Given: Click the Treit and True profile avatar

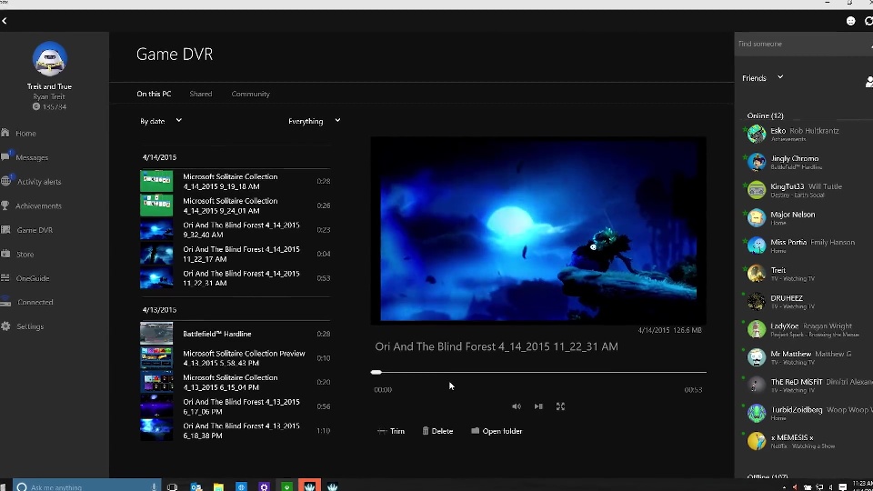Looking at the screenshot, I should pos(49,58).
